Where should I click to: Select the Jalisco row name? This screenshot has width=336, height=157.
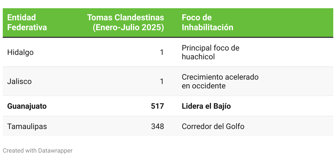tap(19, 82)
